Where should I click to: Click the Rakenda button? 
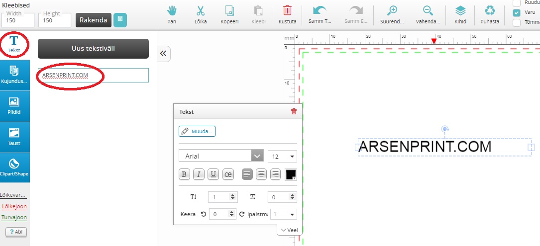(94, 20)
